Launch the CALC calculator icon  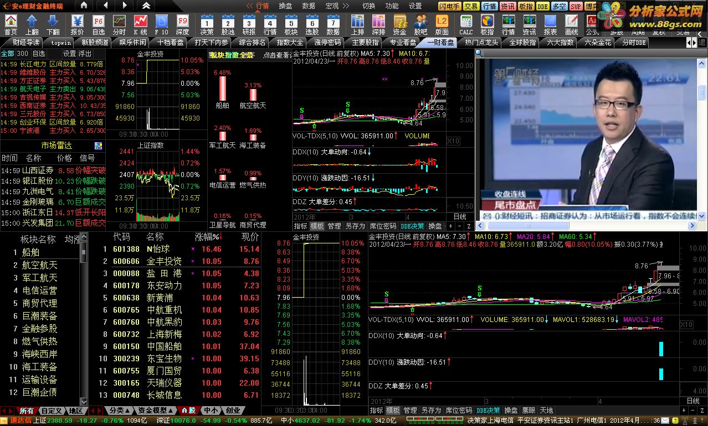(466, 25)
